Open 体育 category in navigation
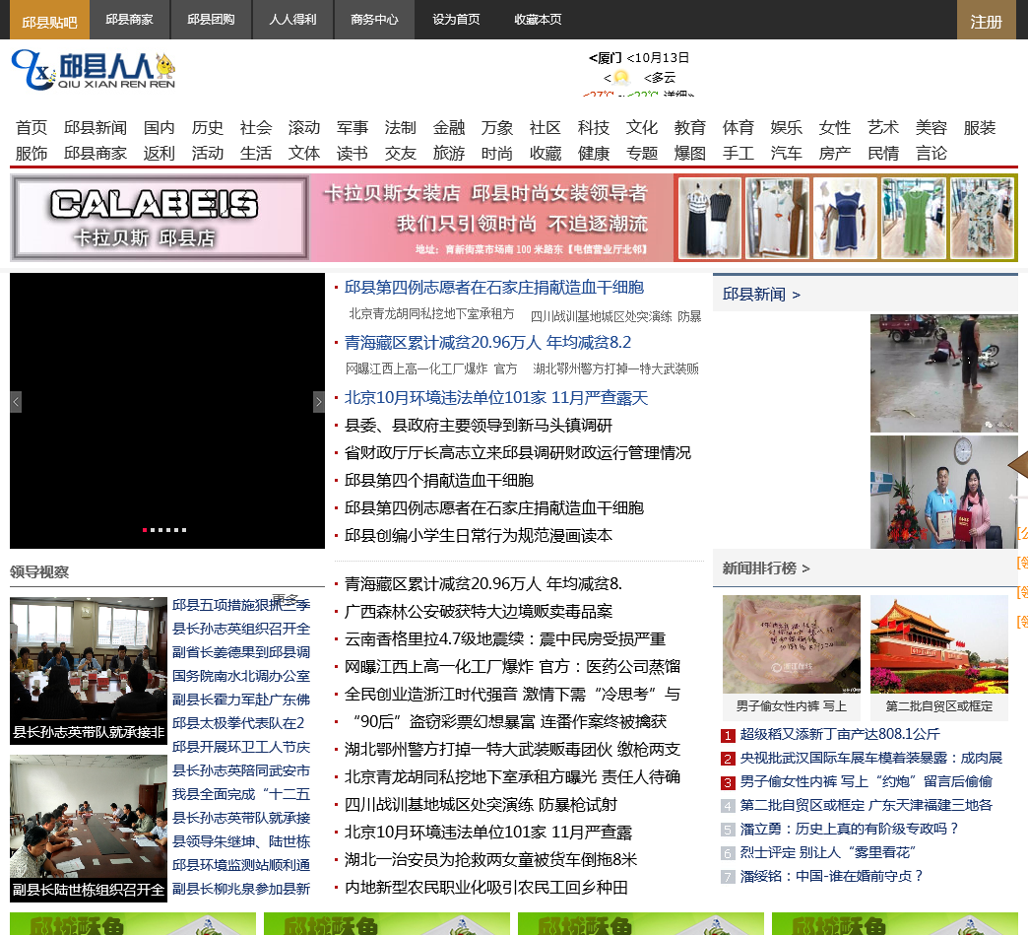This screenshot has width=1028, height=935. 739,127
